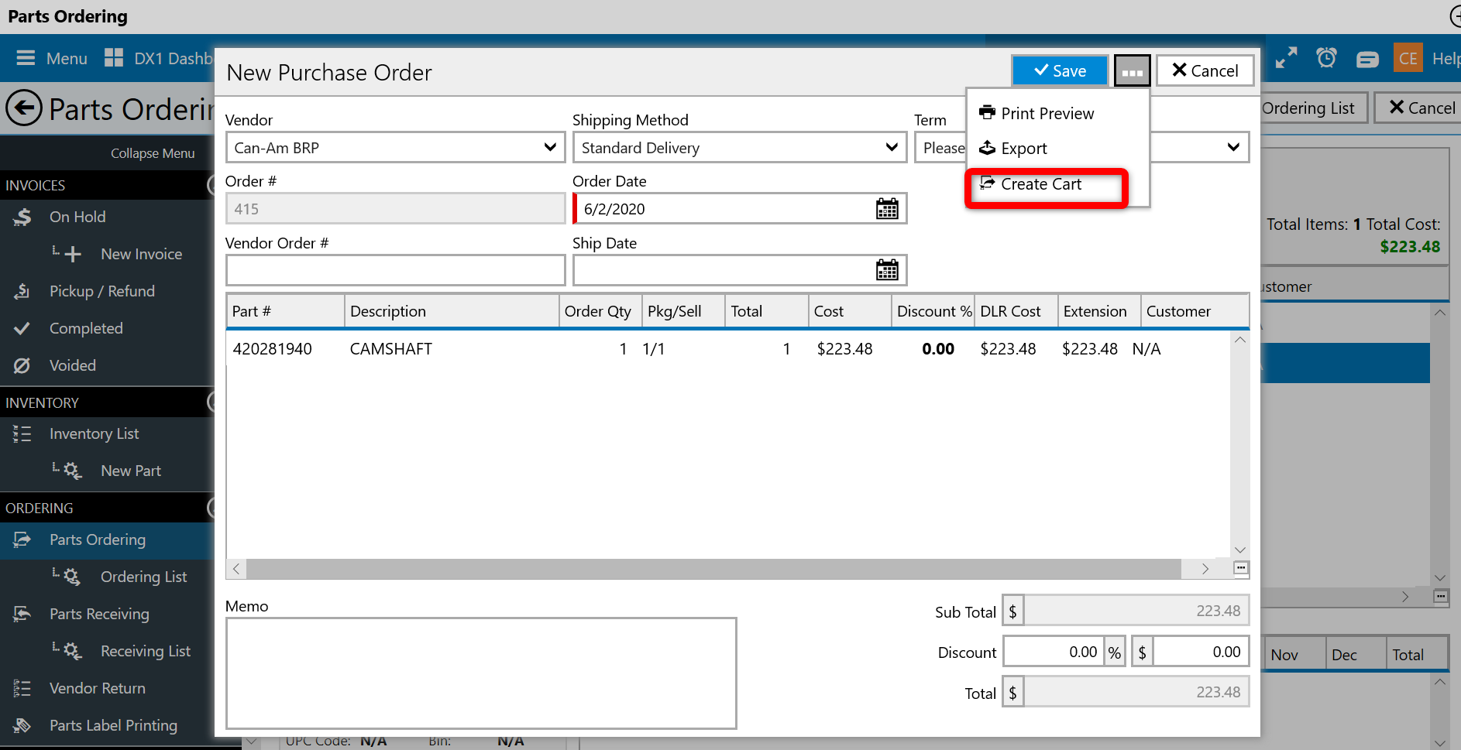Click the Vendor Order # input field
This screenshot has height=750, width=1461.
point(395,270)
